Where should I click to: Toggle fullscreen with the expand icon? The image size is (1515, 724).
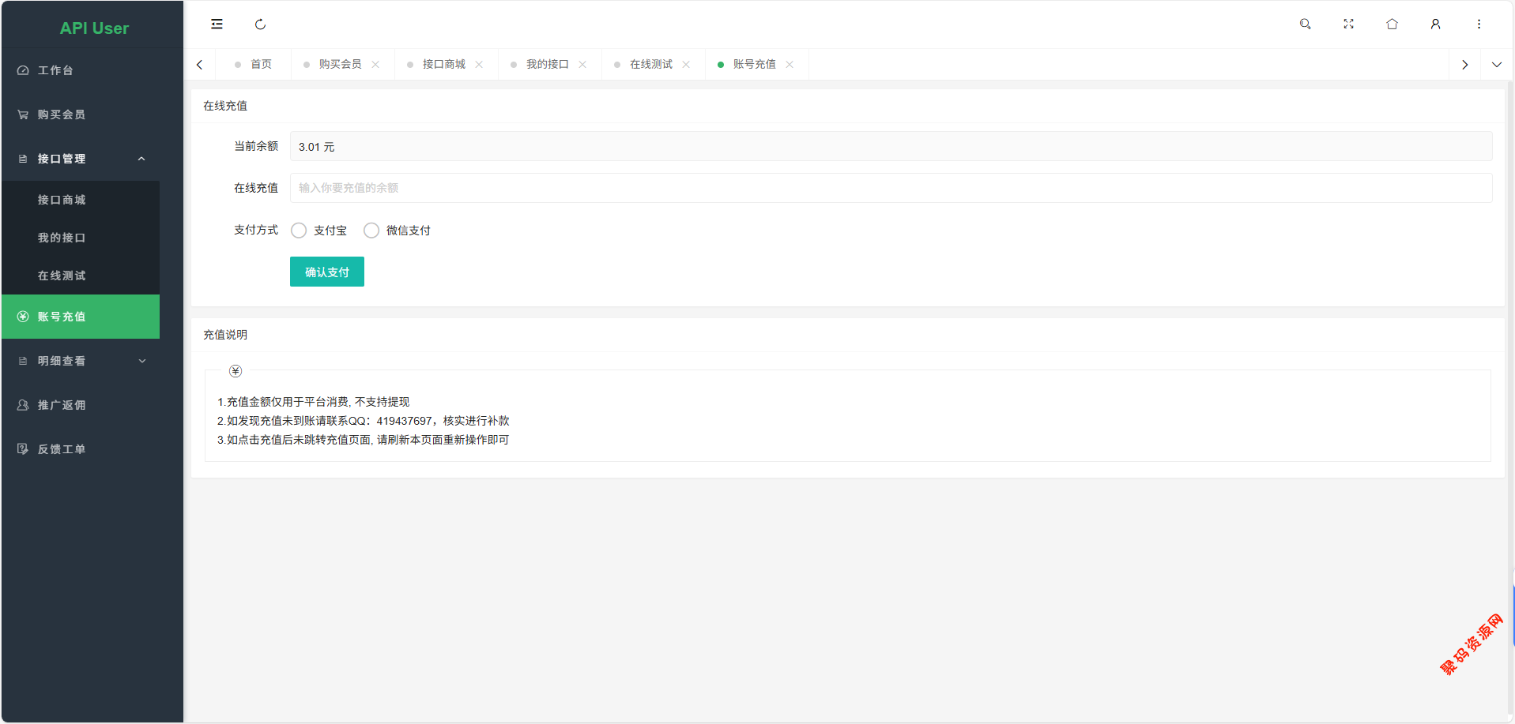(x=1348, y=24)
